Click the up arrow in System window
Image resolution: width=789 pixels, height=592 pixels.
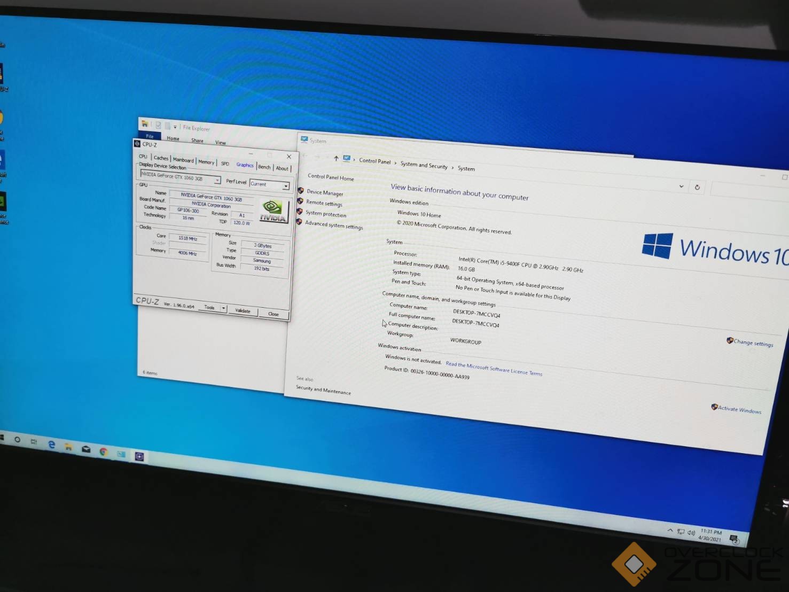336,158
